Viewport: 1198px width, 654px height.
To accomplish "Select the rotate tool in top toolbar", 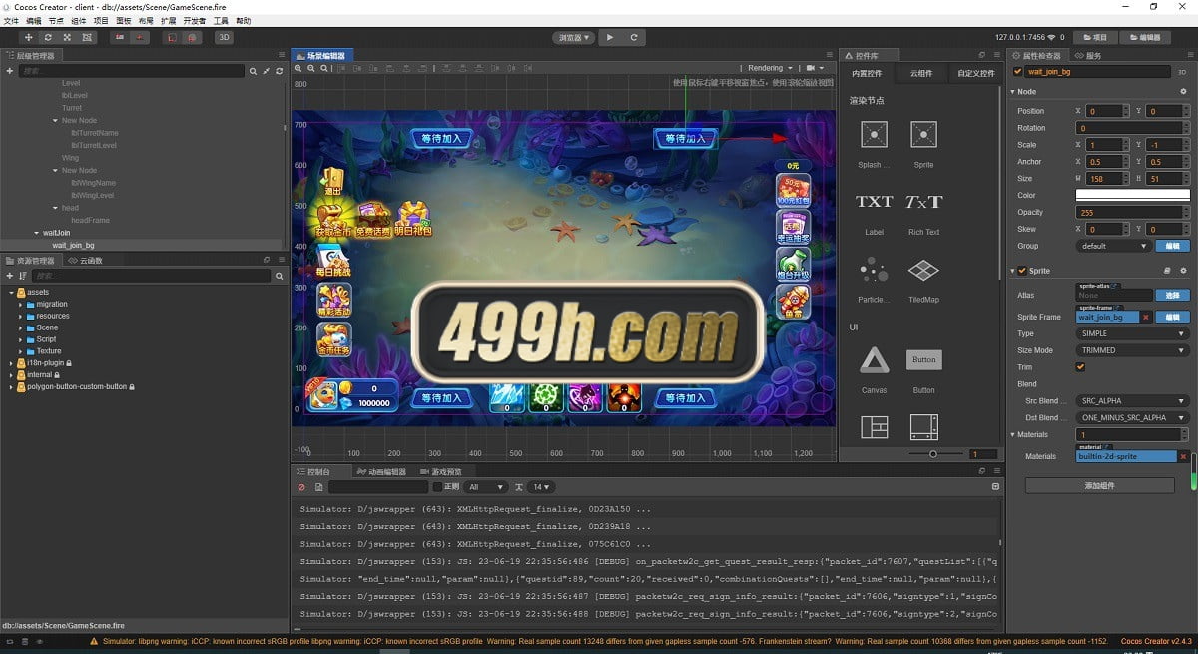I will click(49, 37).
